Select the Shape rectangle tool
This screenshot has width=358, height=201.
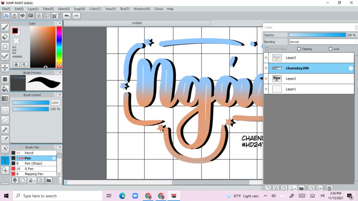click(x=5, y=46)
